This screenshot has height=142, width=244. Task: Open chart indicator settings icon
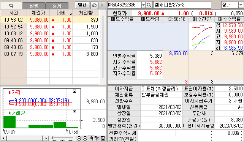coord(97,138)
